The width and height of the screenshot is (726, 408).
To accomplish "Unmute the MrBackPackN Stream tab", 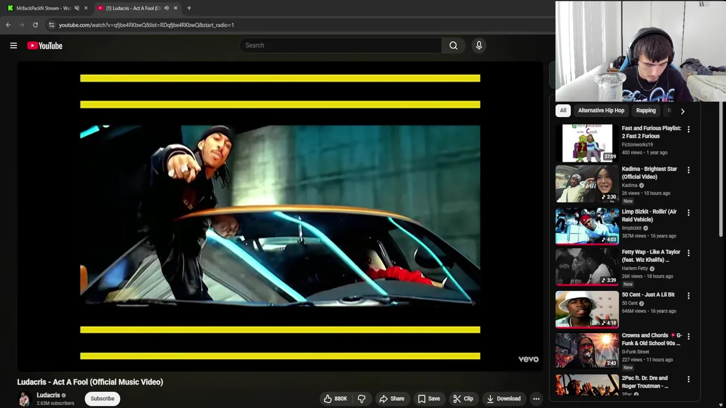I will coord(77,8).
